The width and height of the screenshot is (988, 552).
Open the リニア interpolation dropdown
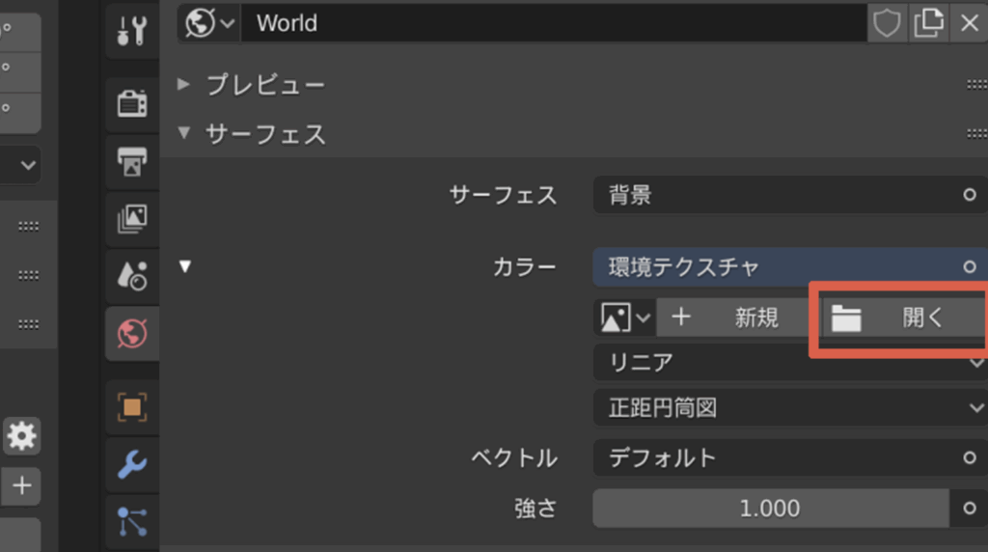pyautogui.click(x=789, y=363)
